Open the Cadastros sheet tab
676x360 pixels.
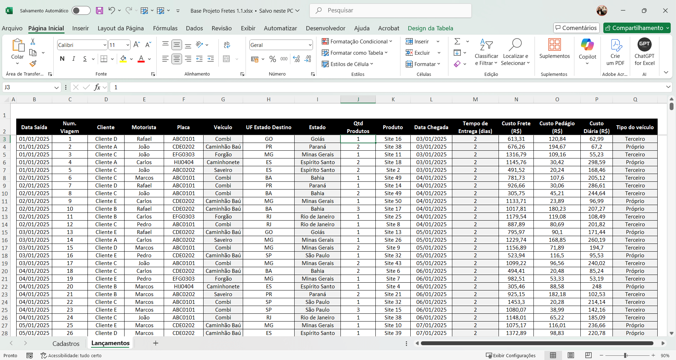tap(66, 343)
